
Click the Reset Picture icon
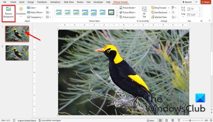tap(48, 17)
